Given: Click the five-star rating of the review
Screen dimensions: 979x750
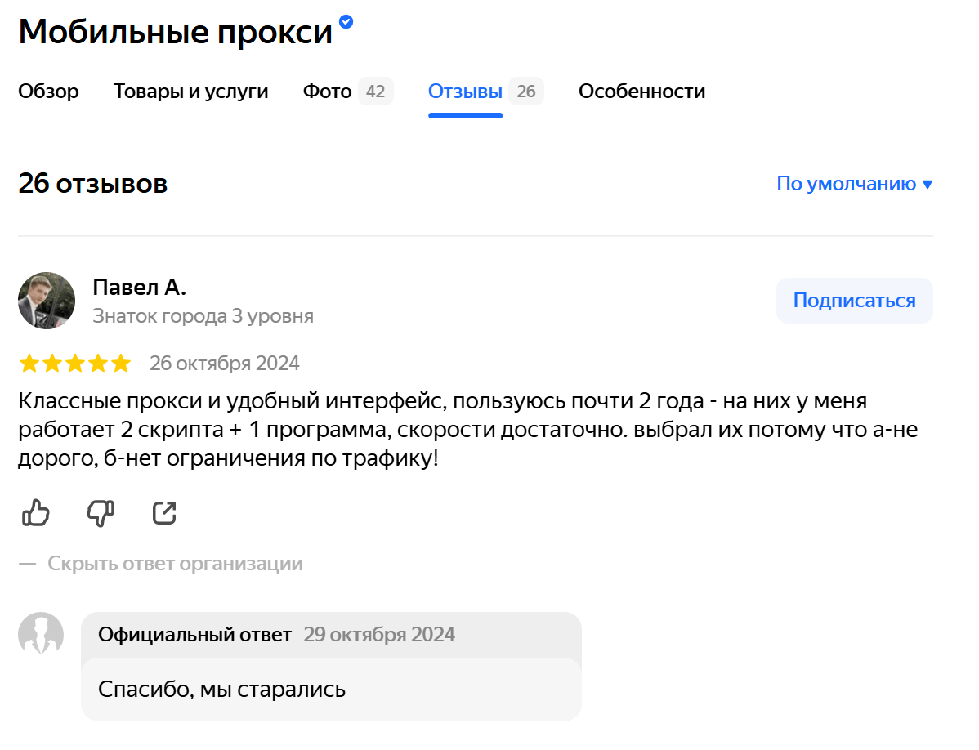Looking at the screenshot, I should click(x=74, y=363).
